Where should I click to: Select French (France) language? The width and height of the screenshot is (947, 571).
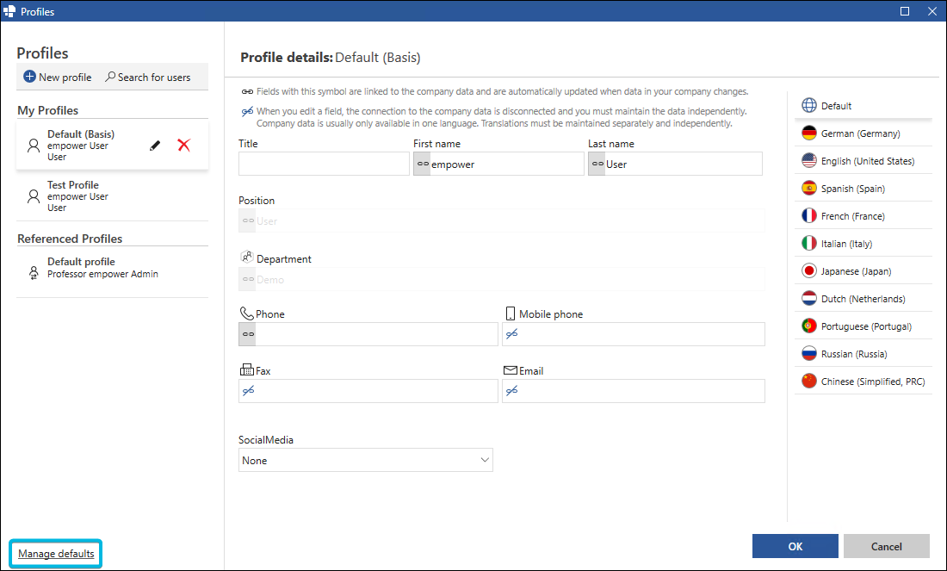[x=863, y=215]
